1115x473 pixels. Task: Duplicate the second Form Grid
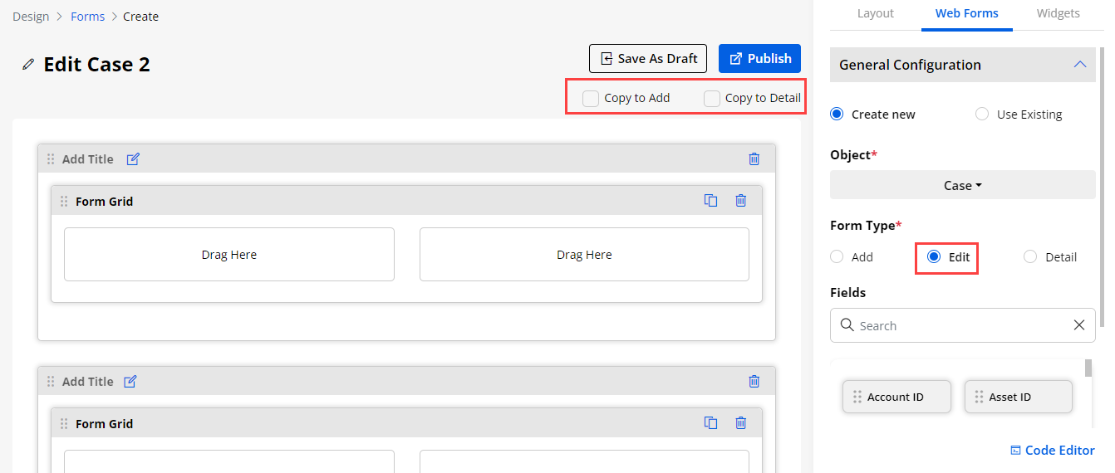click(x=710, y=423)
